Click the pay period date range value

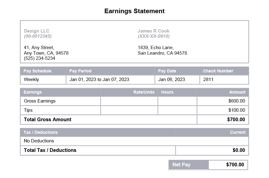coord(99,79)
